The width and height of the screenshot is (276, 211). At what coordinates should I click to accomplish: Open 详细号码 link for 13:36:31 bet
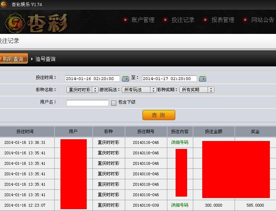pos(180,142)
